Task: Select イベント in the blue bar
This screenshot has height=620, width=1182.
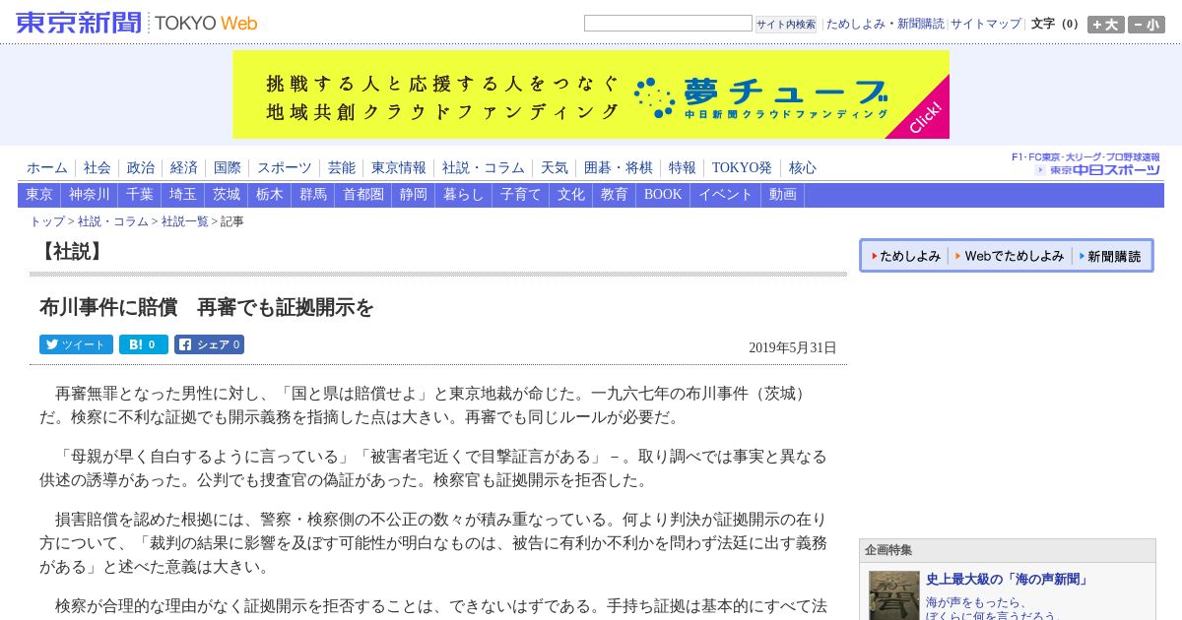Action: coord(726,195)
